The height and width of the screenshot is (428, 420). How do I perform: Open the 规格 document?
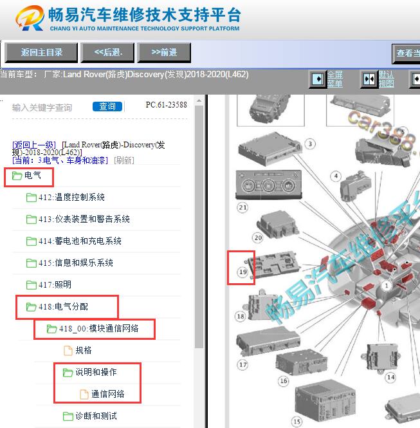click(x=84, y=350)
